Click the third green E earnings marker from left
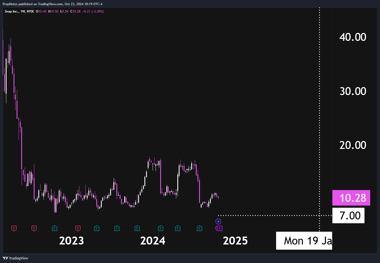The image size is (380, 263). (117, 228)
